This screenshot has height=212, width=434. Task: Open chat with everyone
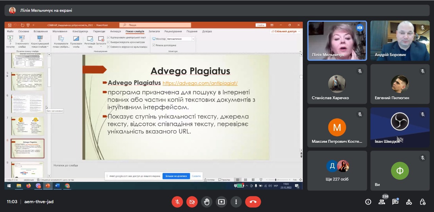[395, 202]
